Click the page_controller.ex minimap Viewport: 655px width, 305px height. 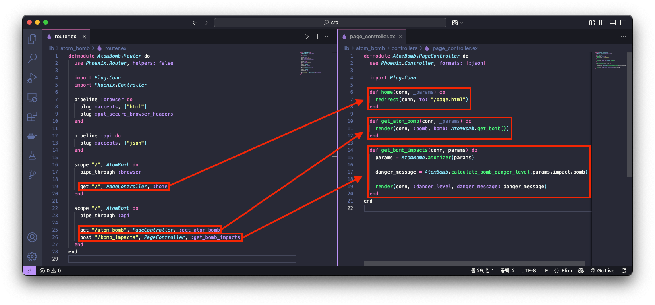click(610, 60)
